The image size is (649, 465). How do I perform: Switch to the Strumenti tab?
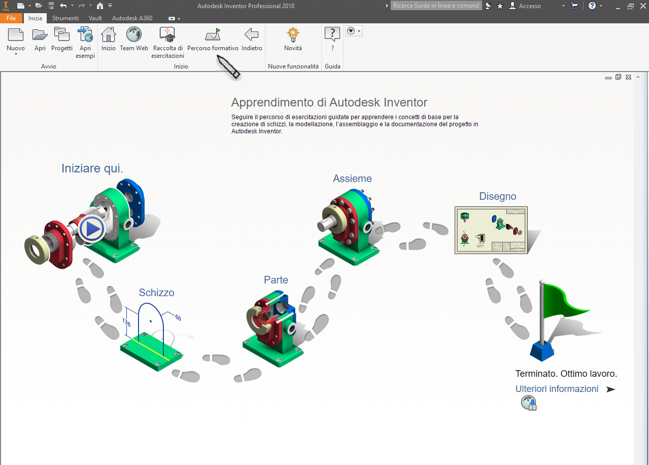pyautogui.click(x=65, y=18)
